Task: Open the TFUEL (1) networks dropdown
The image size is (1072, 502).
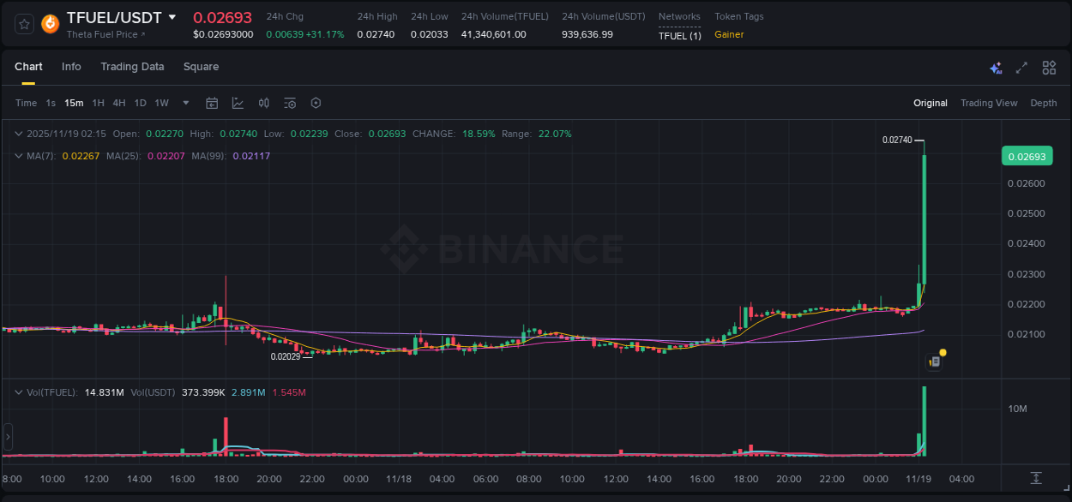Action: pyautogui.click(x=679, y=35)
